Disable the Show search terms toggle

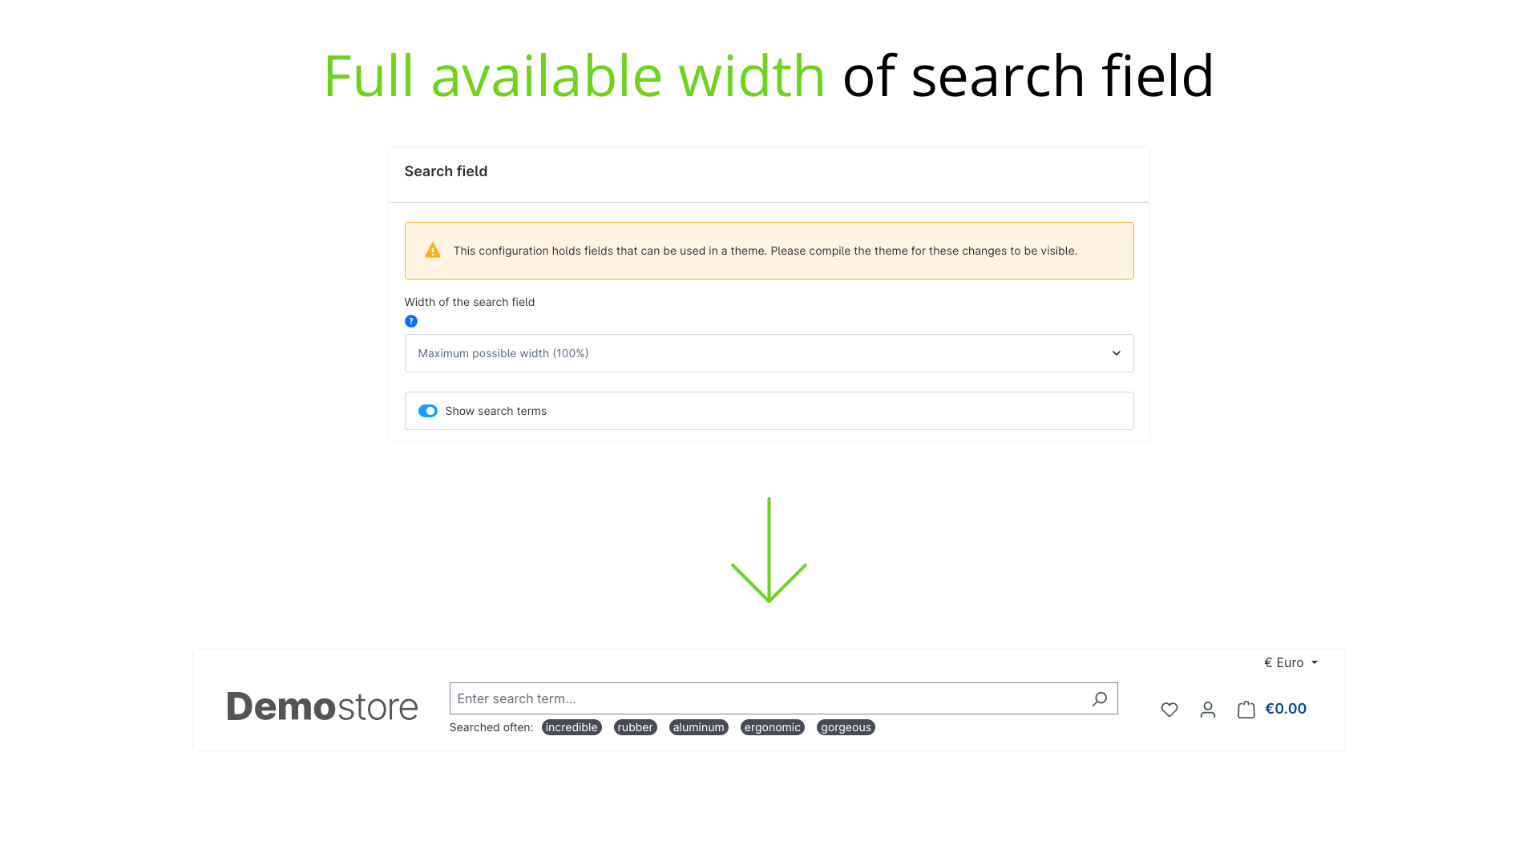[428, 411]
